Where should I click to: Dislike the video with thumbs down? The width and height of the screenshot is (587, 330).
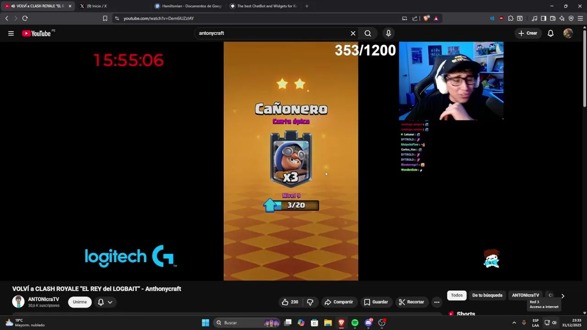pyautogui.click(x=310, y=302)
